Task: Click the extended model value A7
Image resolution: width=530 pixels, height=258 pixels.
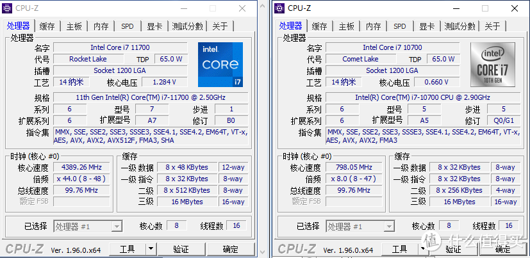Action: (x=152, y=120)
